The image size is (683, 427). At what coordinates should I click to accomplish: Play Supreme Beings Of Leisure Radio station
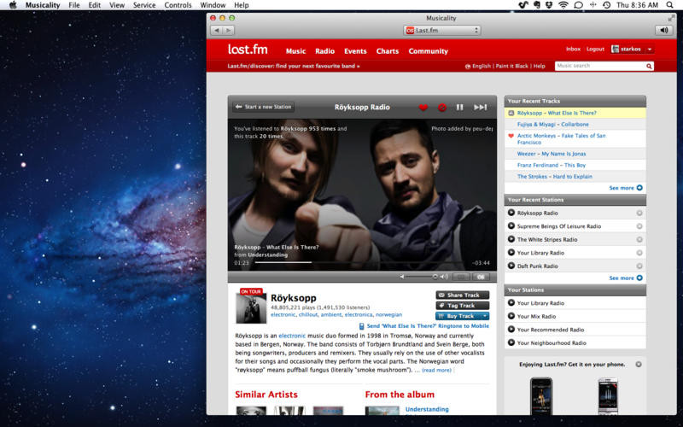point(511,226)
